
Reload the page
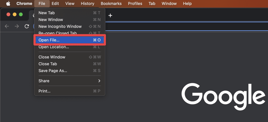[x=27, y=26]
